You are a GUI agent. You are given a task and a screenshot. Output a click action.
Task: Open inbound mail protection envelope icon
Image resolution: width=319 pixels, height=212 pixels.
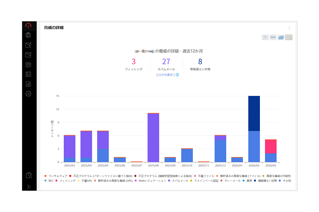point(28,45)
